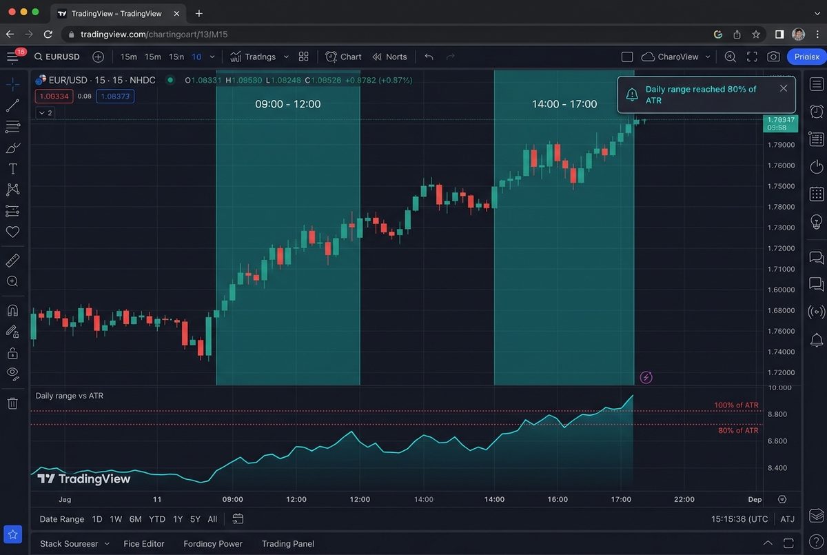Open the go-to-date calendar icon

point(238,519)
